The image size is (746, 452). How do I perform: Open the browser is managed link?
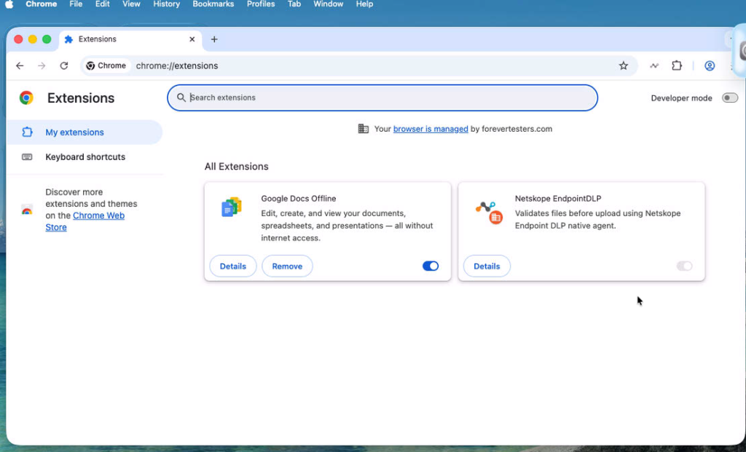431,129
